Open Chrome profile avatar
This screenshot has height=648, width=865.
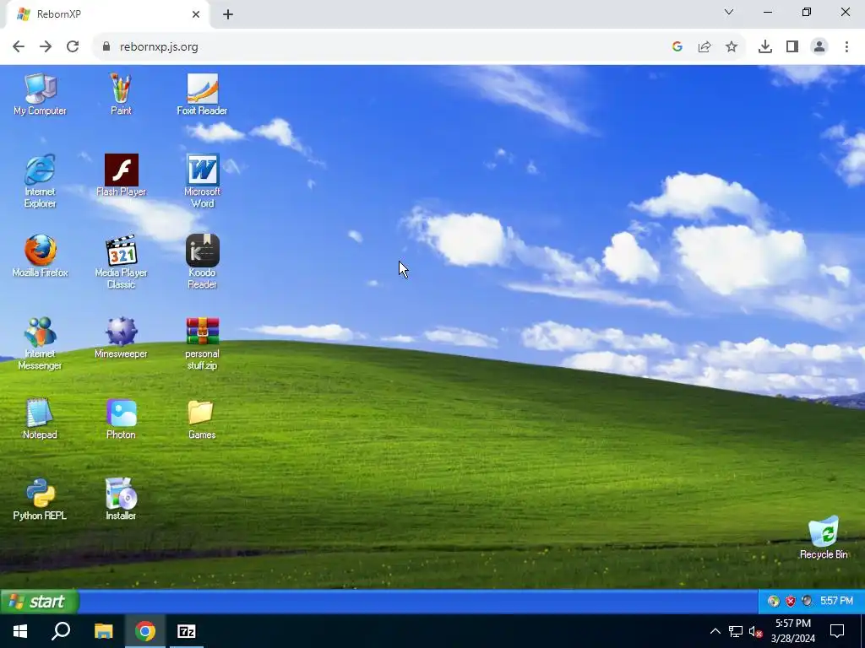click(819, 47)
